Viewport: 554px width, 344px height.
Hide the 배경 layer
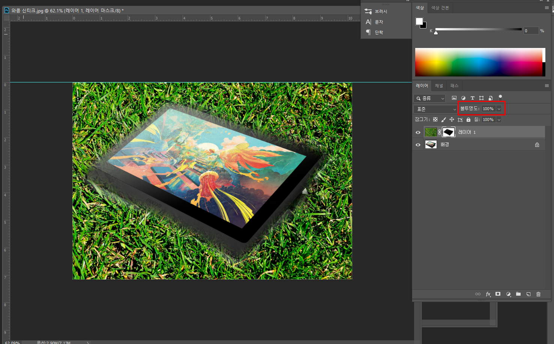418,145
